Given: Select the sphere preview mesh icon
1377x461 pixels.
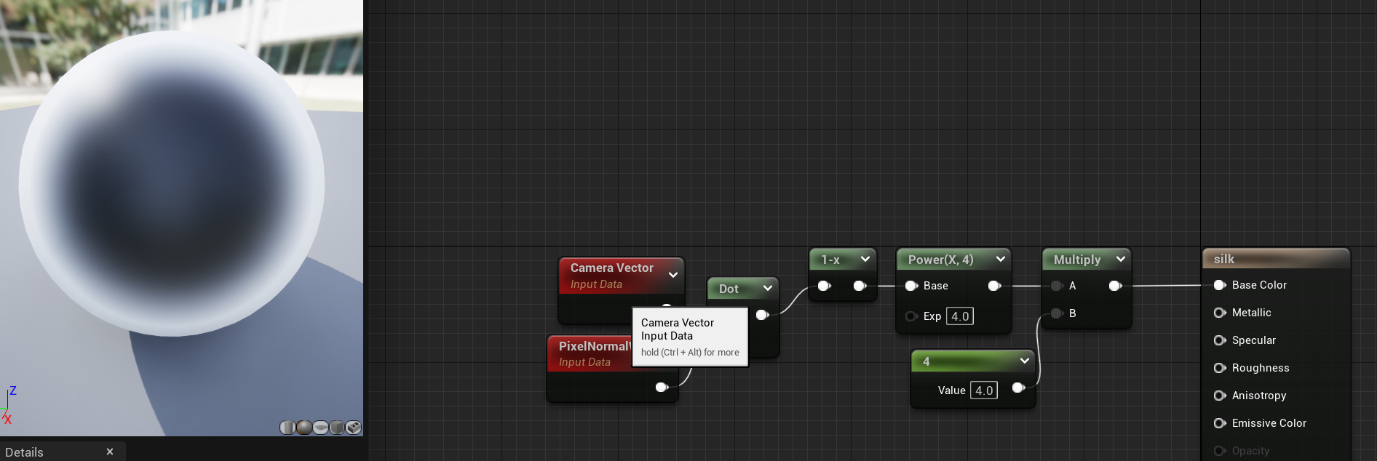Looking at the screenshot, I should click(304, 428).
